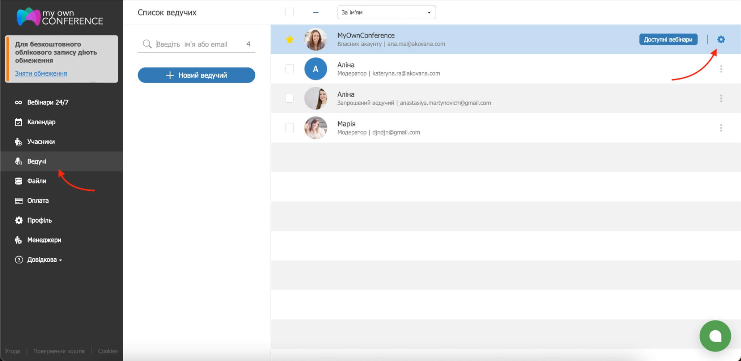Click the 'Зняти обмеження' link

41,74
